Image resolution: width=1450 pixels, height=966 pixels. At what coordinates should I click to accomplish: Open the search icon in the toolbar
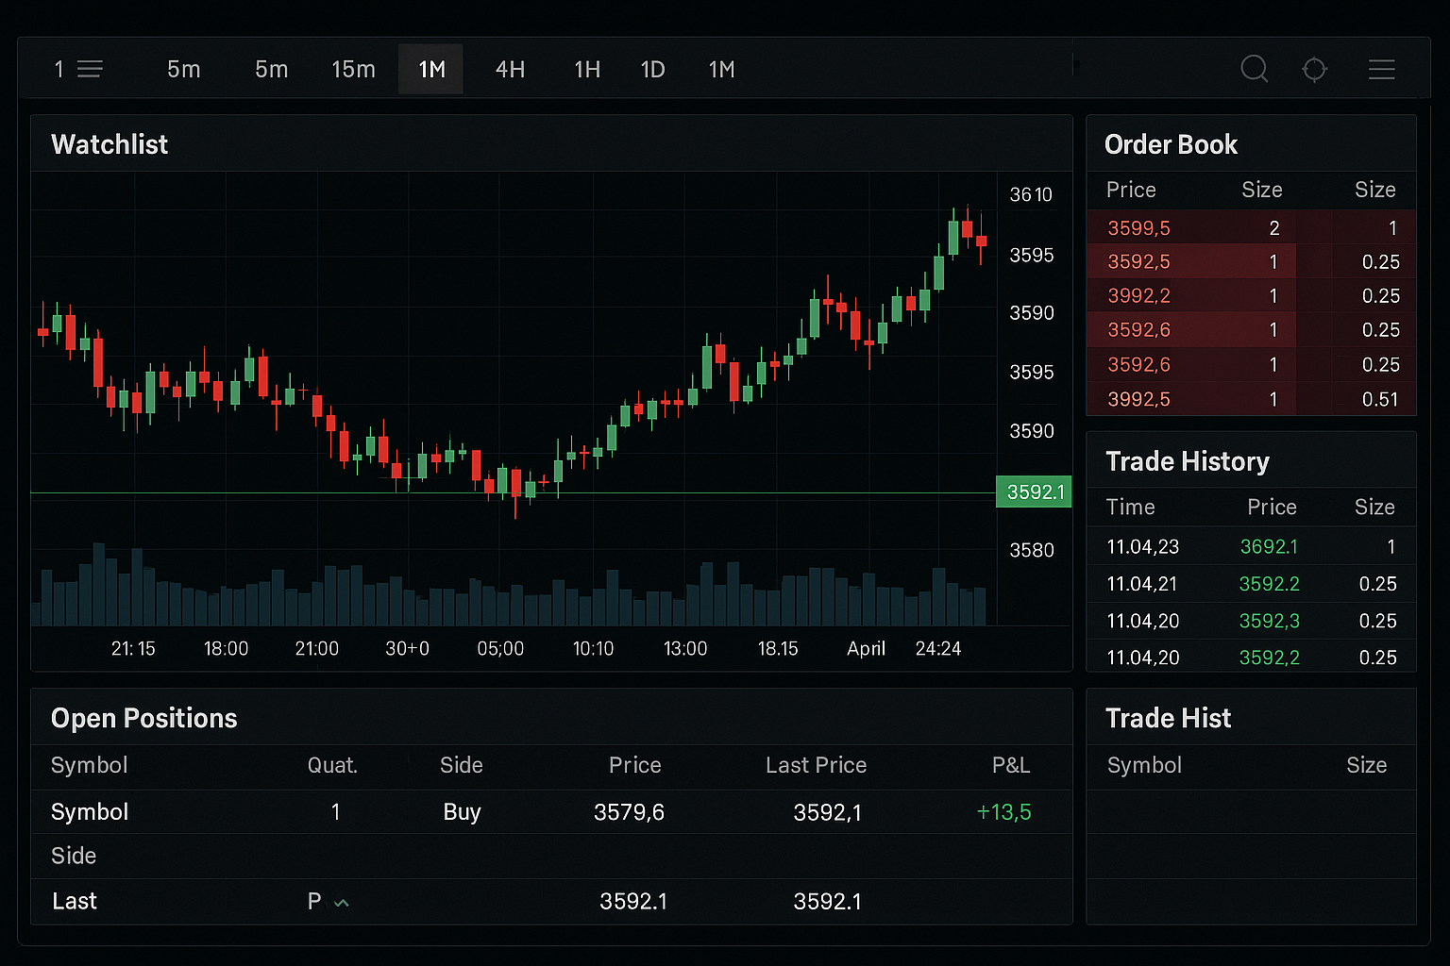pos(1255,68)
